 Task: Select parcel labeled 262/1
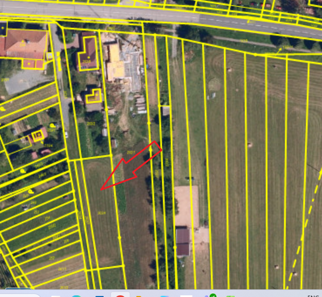[x=131, y=153]
